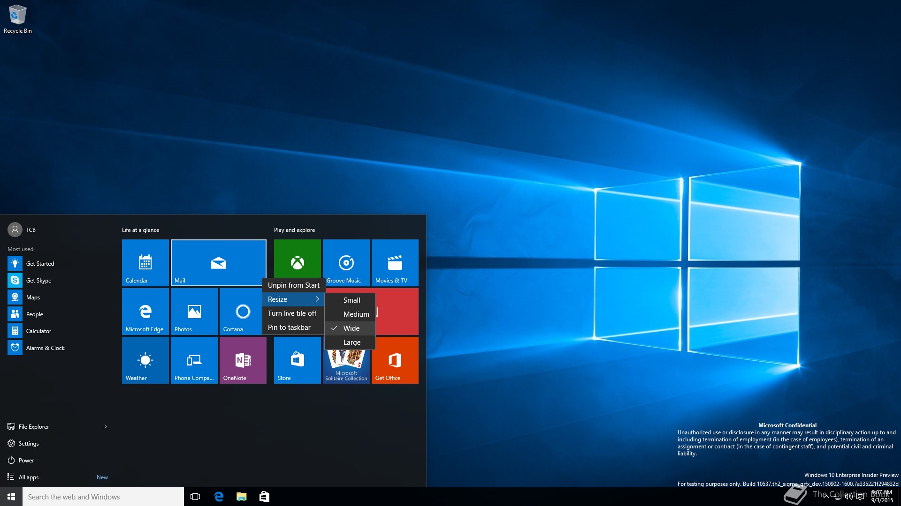Choose the Small tile size
Screen dimensions: 901x506
[350, 300]
